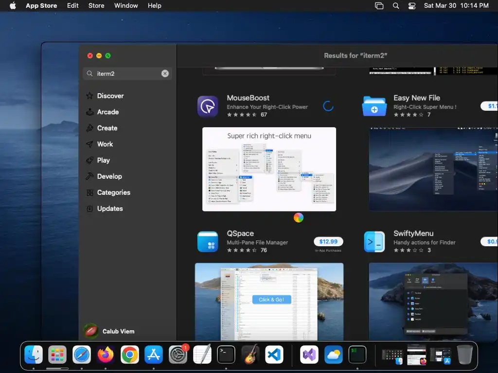Viewport: 498px width, 373px height.
Task: View Easy New File screenshot preview
Action: click(x=433, y=170)
